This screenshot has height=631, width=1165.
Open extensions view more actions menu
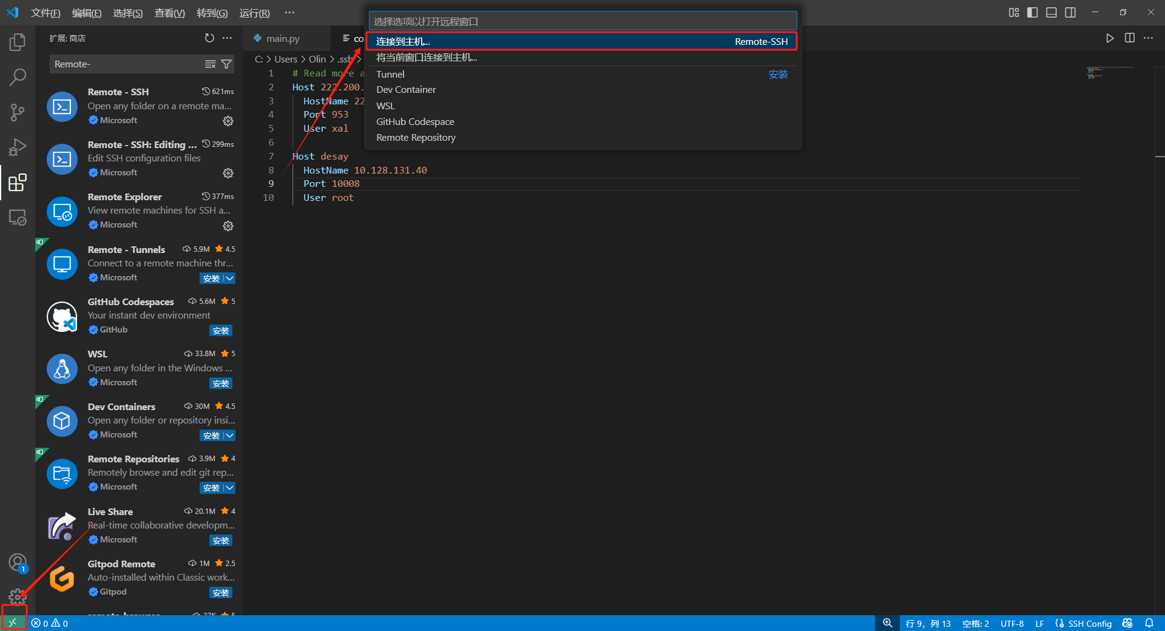pyautogui.click(x=228, y=38)
